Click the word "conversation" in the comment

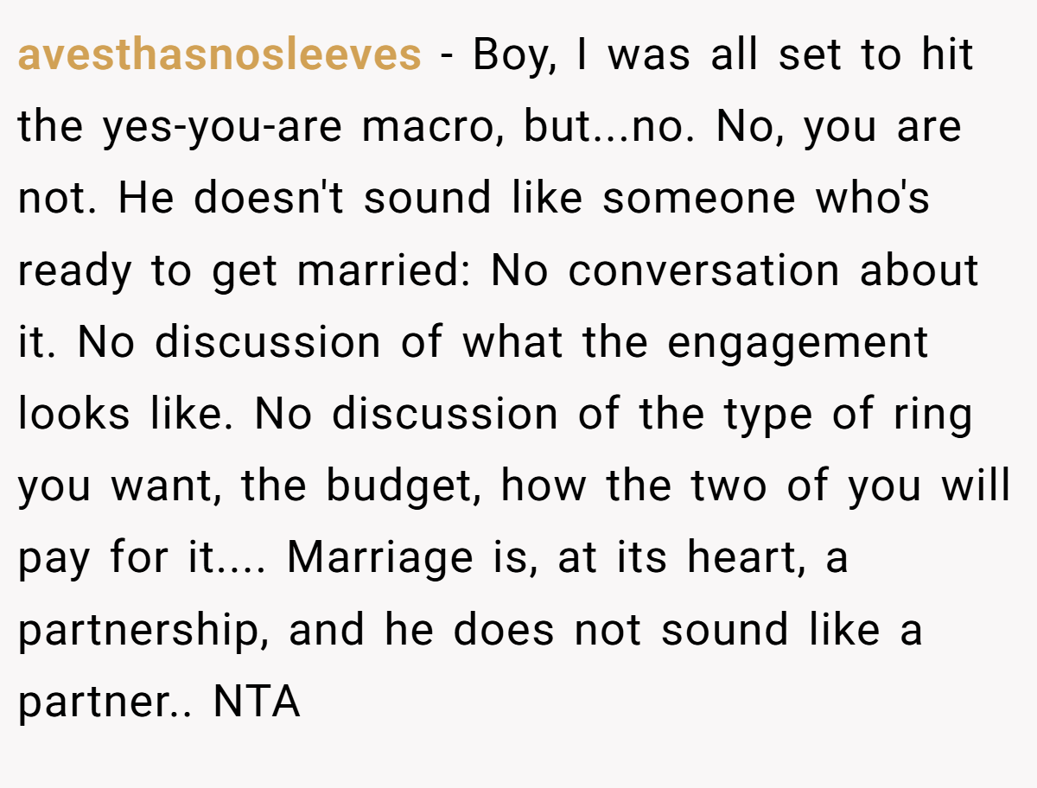coord(703,270)
